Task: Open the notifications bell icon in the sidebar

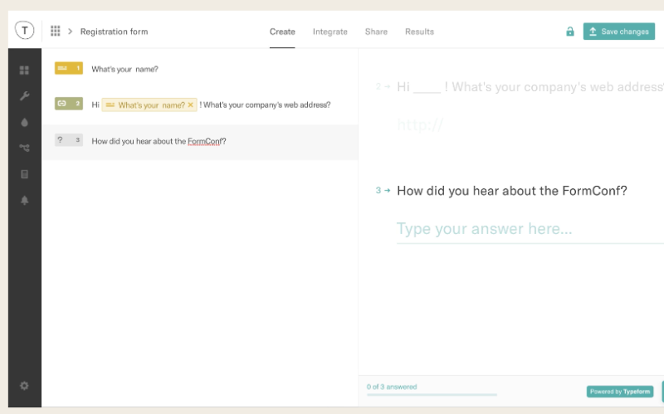Action: point(24,200)
